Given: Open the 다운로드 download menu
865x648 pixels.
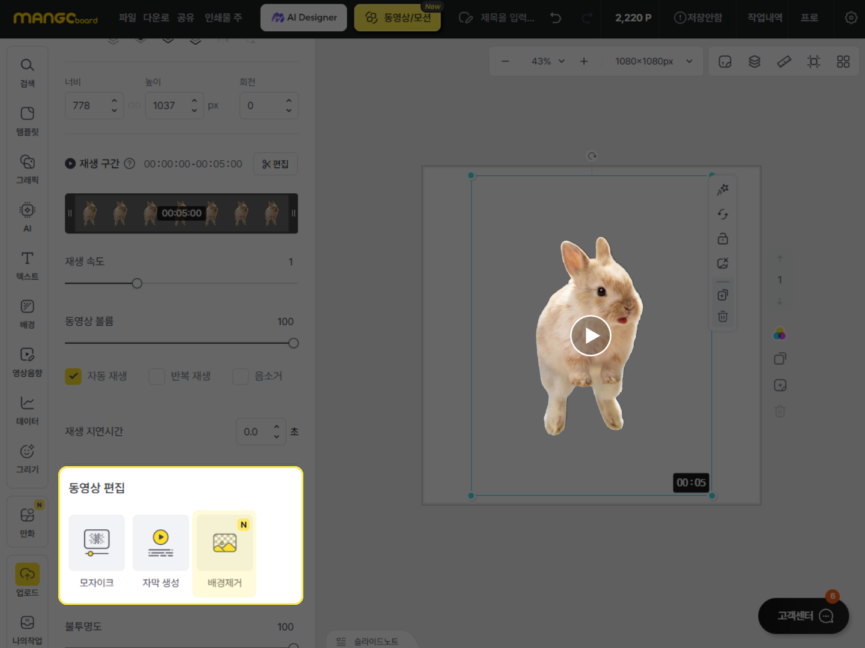Looking at the screenshot, I should pos(156,18).
